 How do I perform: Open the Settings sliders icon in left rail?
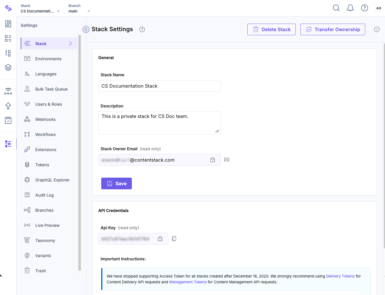(8, 144)
